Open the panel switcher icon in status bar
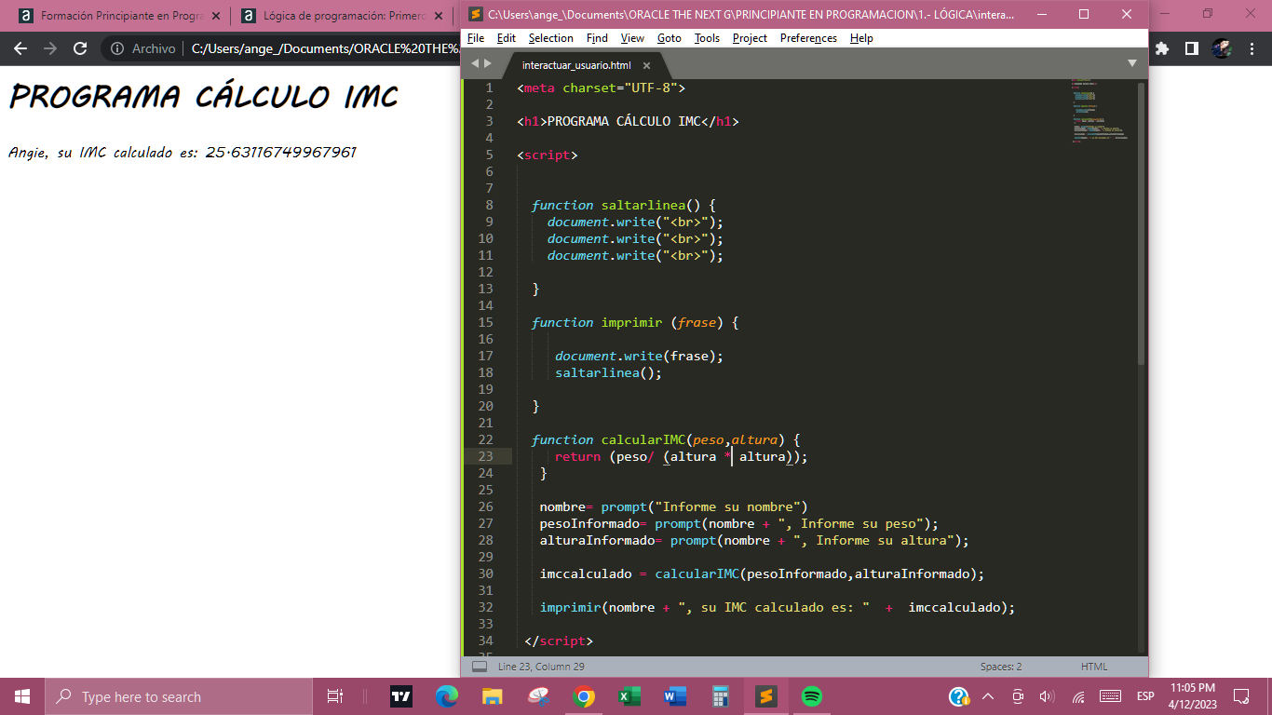 480,667
